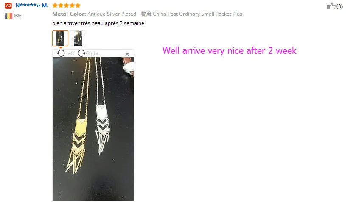The image size is (353, 202).
Task: Click the "Right" rotate label
Action: 92,53
